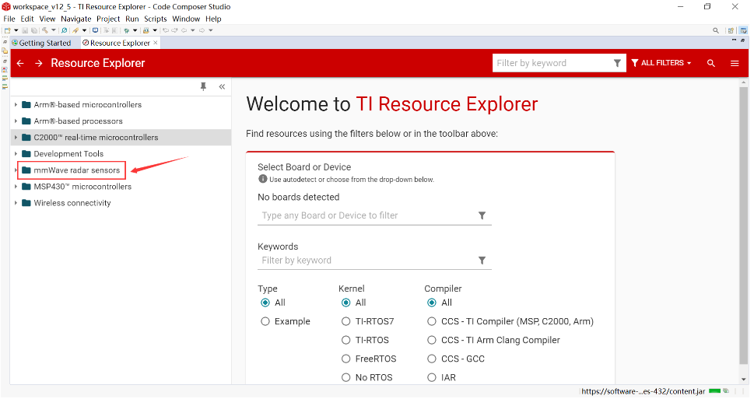
Task: Click the Save All icon in the toolbar
Action: pyautogui.click(x=33, y=30)
